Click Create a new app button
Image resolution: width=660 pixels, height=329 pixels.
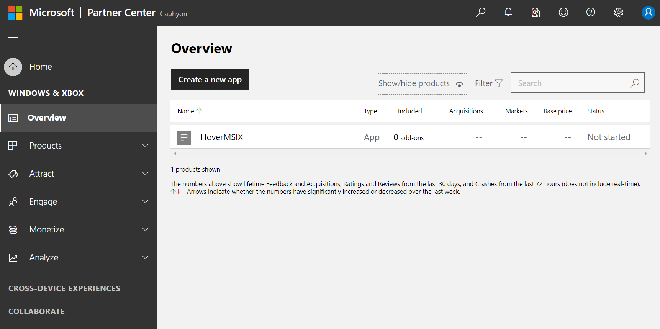pos(210,80)
